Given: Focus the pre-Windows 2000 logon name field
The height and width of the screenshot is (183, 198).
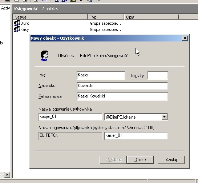Looking at the screenshot, I should tap(136, 136).
